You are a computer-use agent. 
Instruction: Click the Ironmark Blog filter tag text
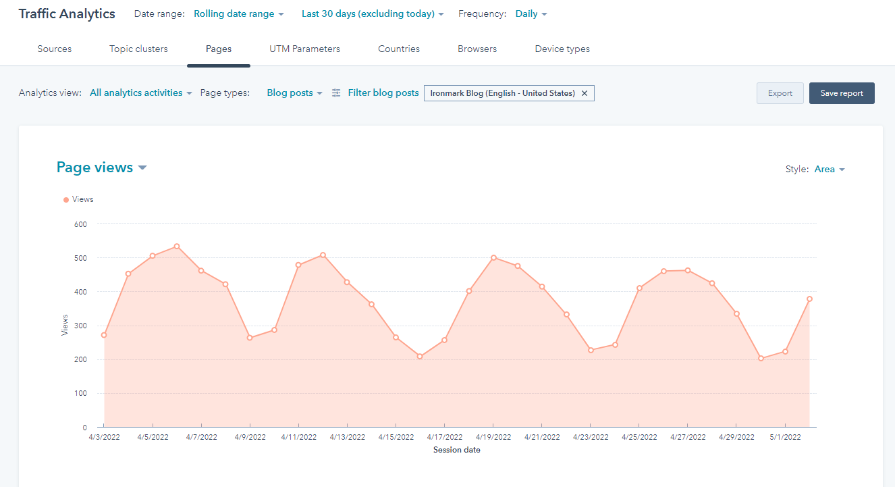point(503,93)
